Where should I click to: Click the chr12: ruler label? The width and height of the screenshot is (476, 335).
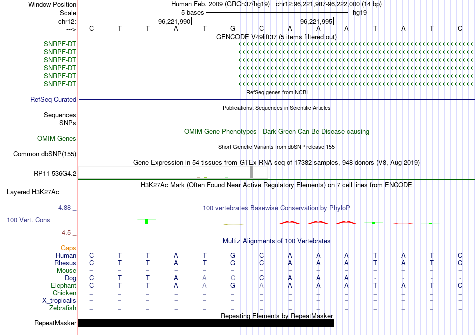[x=67, y=21]
